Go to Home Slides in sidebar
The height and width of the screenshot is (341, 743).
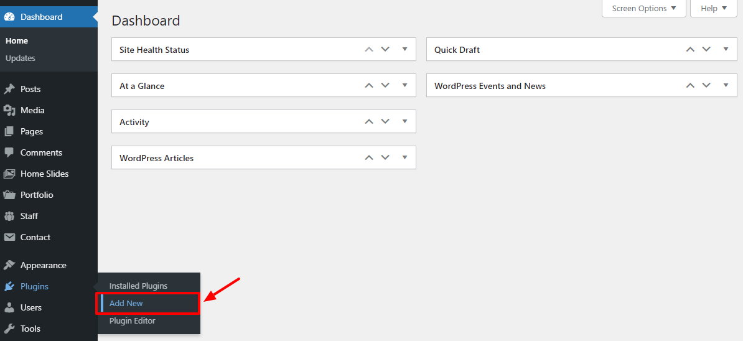coord(44,174)
